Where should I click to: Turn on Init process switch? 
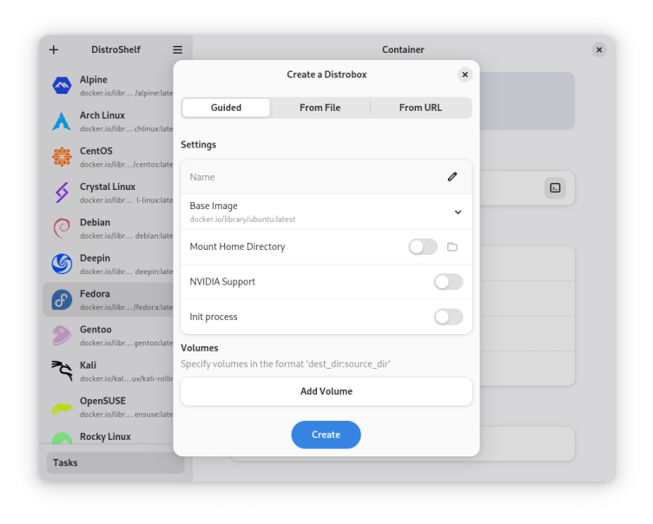click(448, 317)
